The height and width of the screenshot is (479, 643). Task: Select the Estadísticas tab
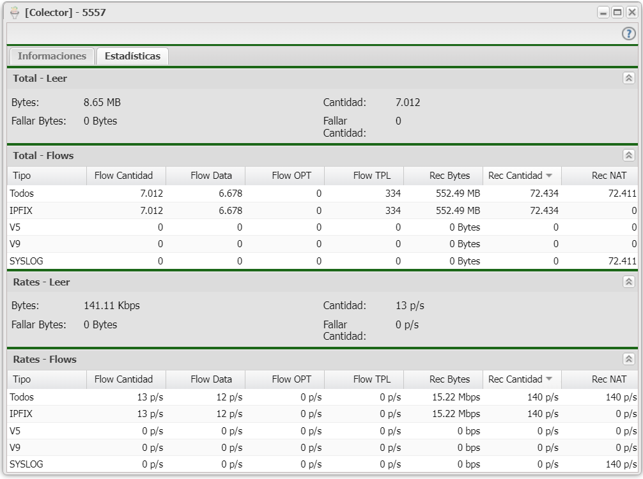pyautogui.click(x=132, y=56)
